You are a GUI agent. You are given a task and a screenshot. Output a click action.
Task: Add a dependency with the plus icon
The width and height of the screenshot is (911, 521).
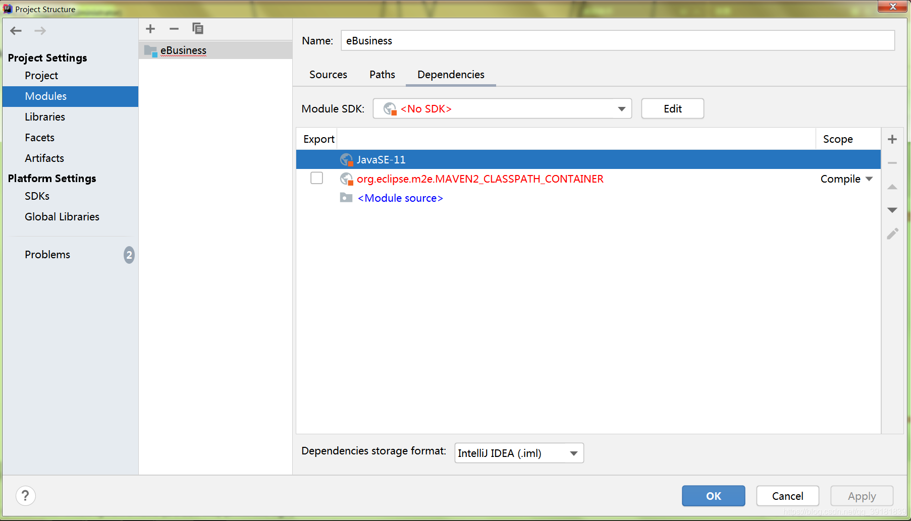(892, 139)
